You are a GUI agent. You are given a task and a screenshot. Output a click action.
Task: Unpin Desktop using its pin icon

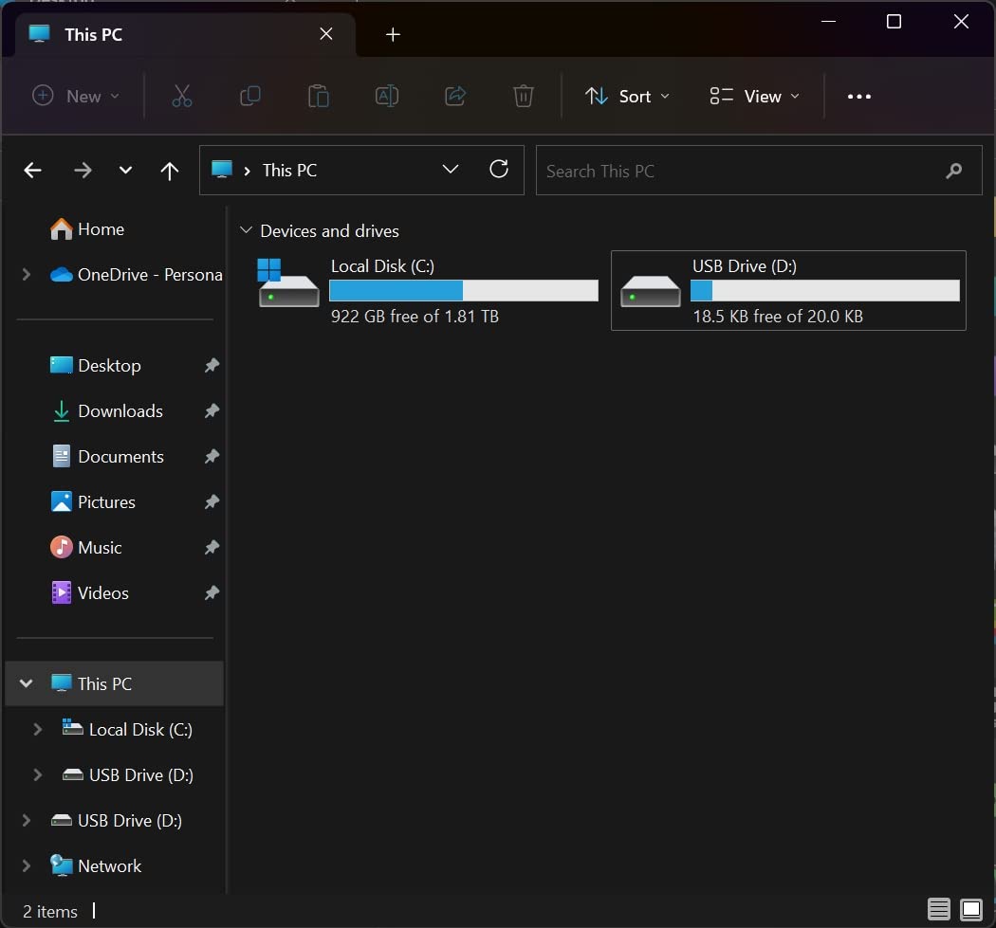(212, 366)
